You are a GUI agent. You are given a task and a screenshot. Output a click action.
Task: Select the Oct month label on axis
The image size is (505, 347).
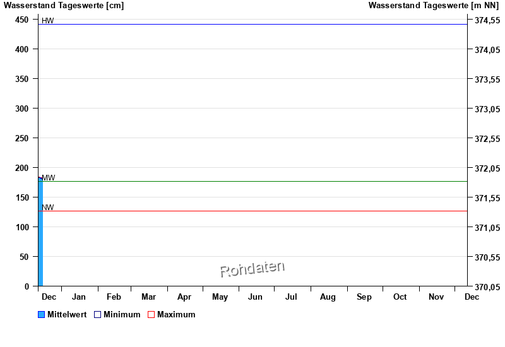(400, 297)
